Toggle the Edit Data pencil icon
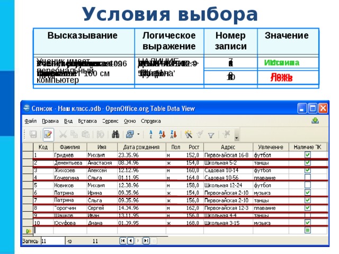339x254 pixels. (48, 134)
